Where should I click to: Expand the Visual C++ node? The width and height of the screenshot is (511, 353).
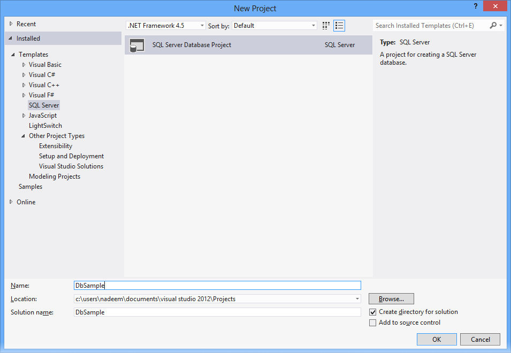click(24, 85)
